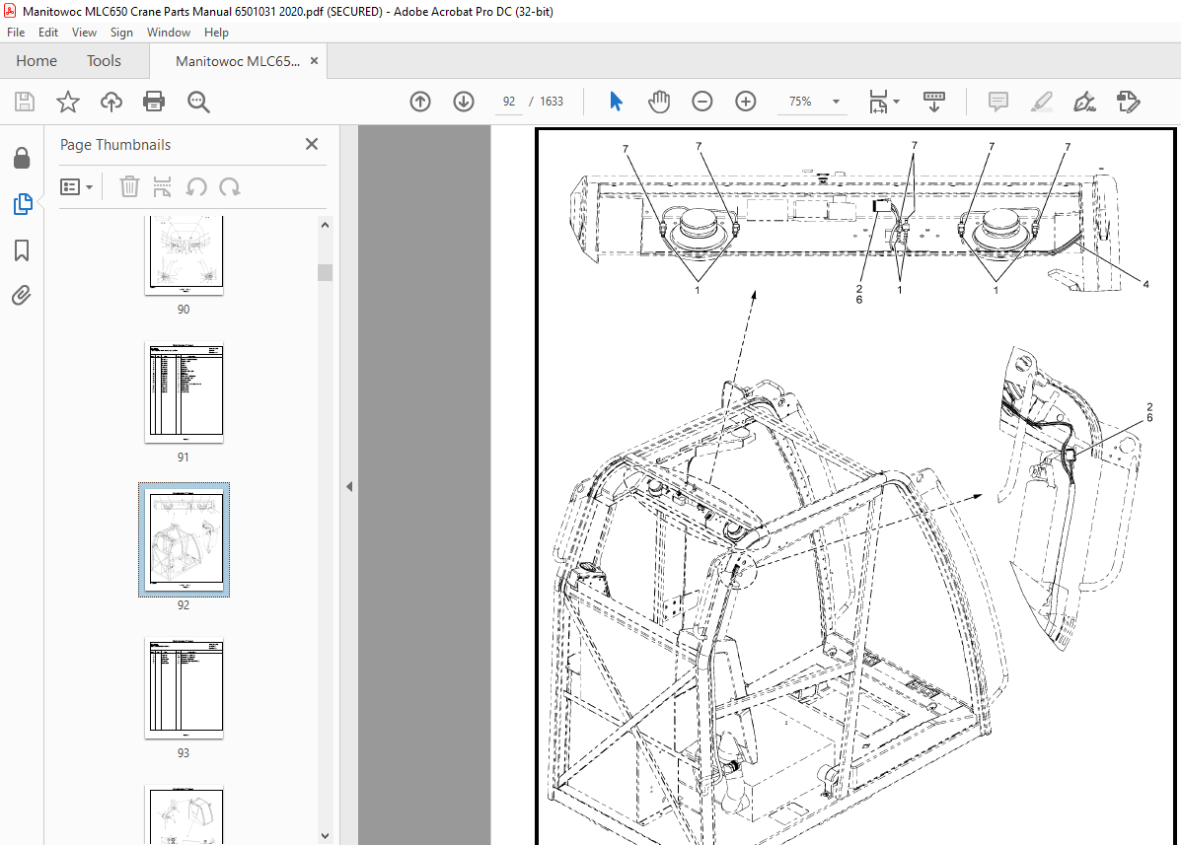Delete selected page with trash icon
The height and width of the screenshot is (845, 1181).
[x=129, y=186]
